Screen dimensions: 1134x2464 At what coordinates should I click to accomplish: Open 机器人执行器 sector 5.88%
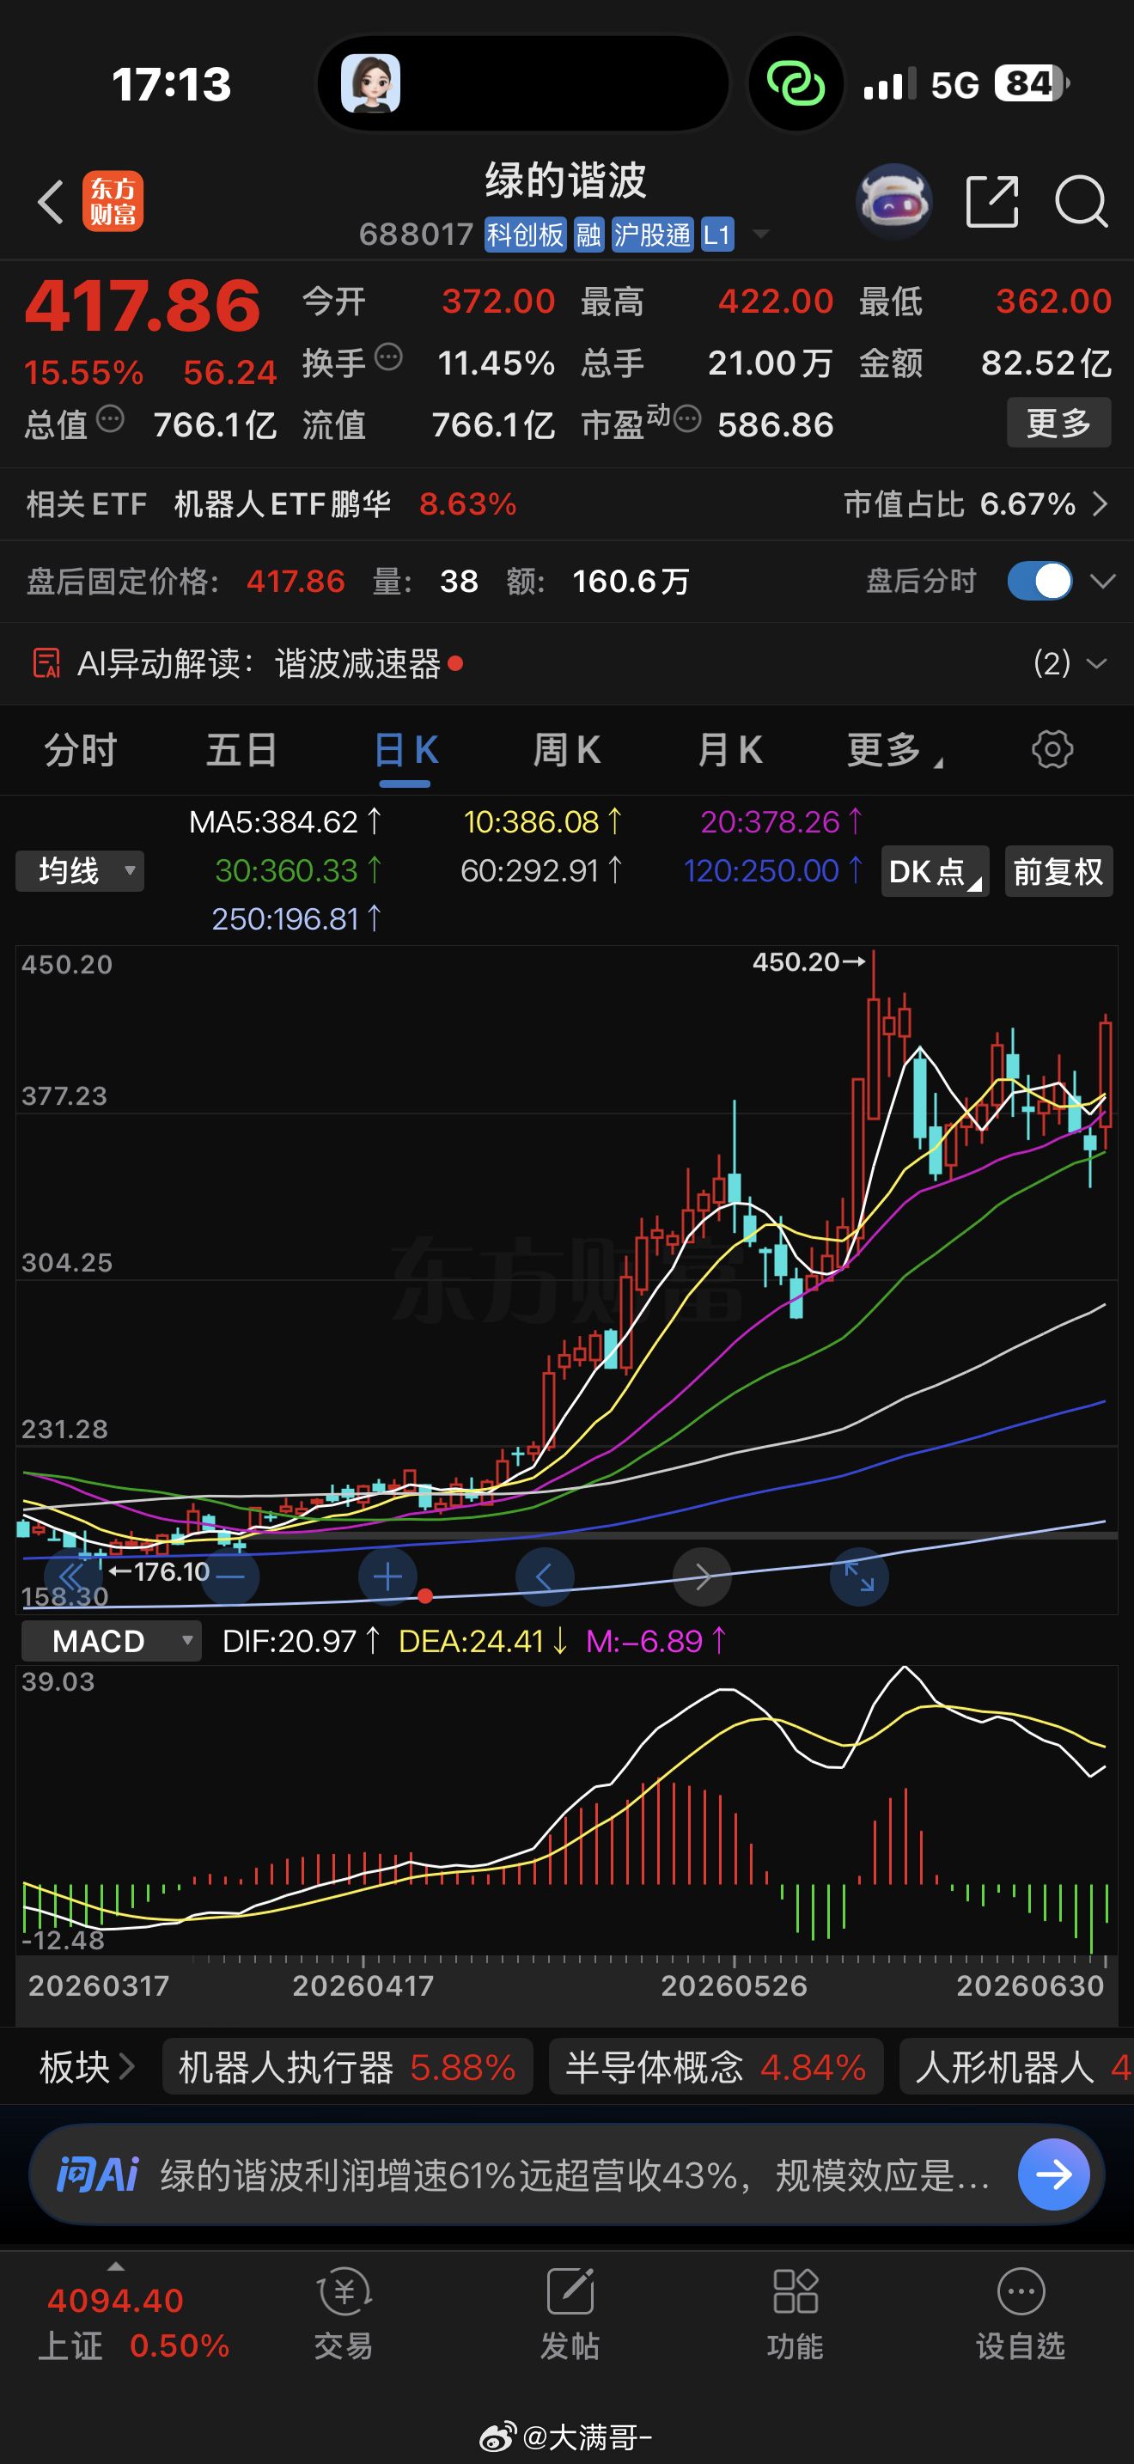(x=347, y=2068)
